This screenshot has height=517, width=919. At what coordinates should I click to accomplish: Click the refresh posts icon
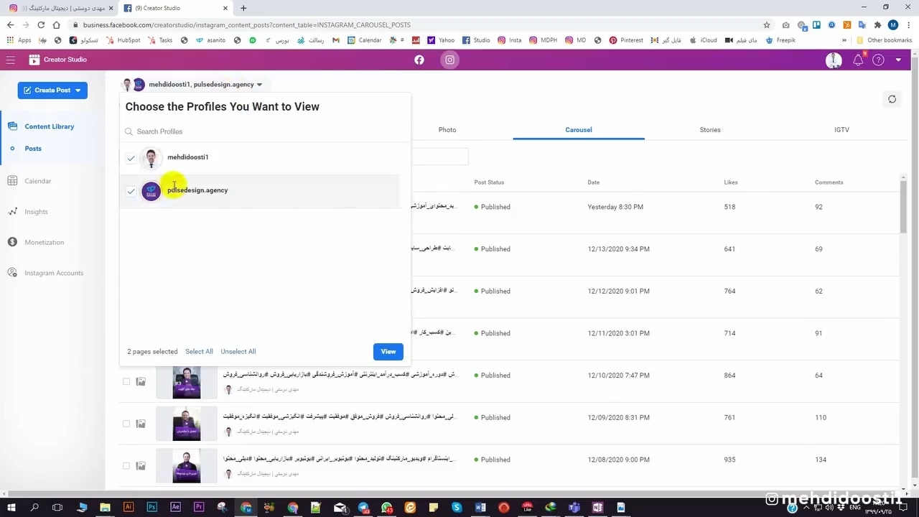892,99
